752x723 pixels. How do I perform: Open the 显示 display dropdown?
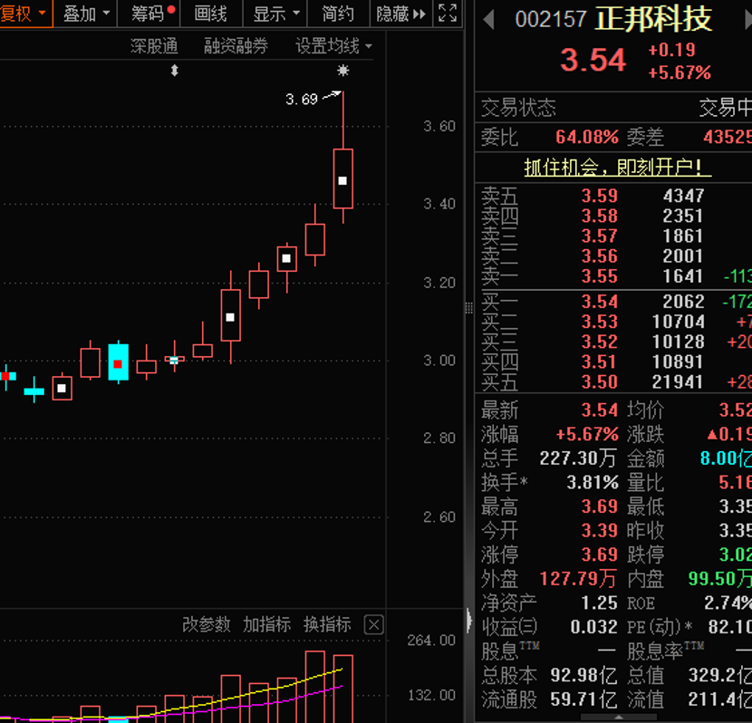pyautogui.click(x=275, y=13)
